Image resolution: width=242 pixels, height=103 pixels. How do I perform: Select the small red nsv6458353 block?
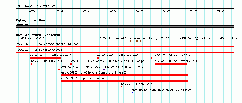pyautogui.click(x=59, y=69)
